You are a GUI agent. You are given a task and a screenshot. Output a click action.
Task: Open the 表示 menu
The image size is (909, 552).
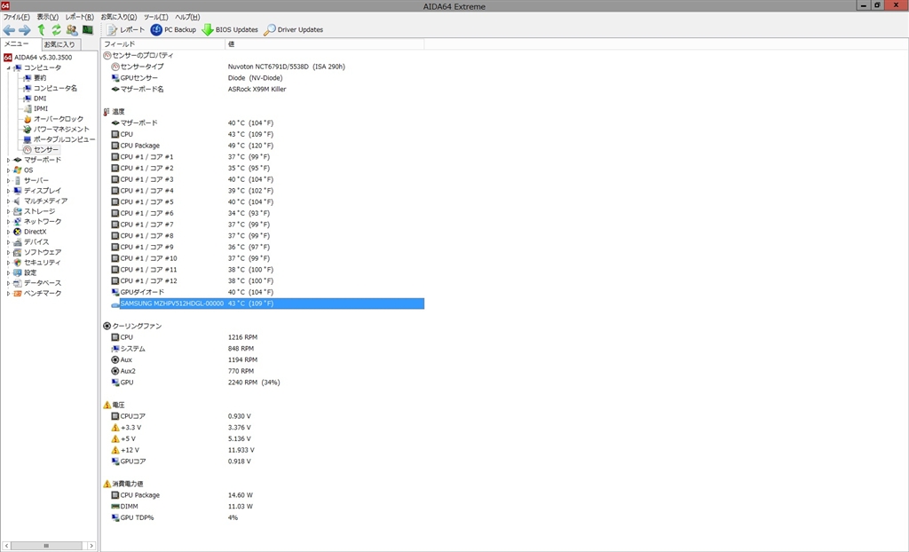point(48,17)
